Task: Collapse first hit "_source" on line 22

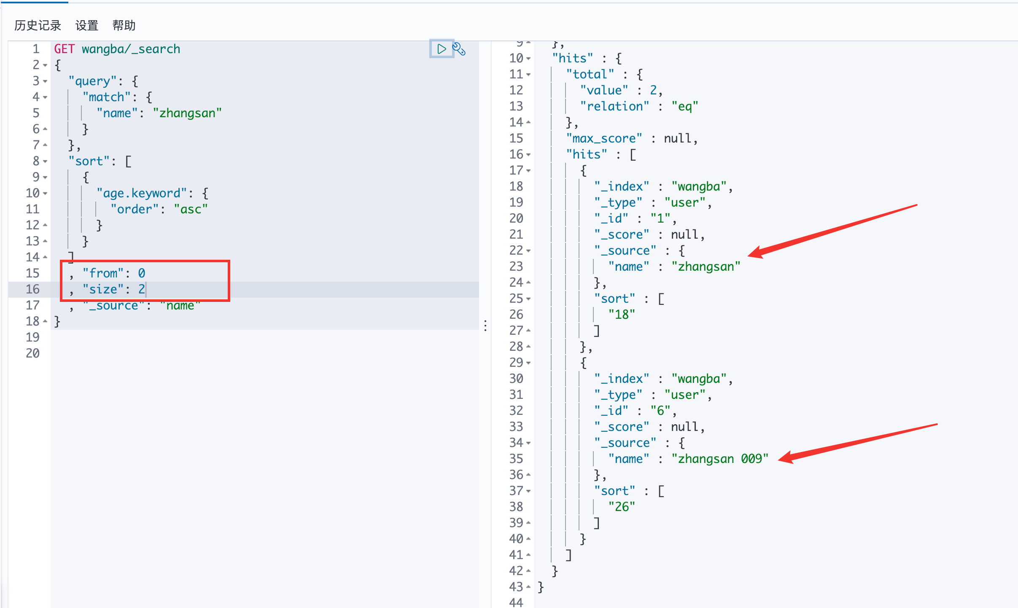Action: coord(528,250)
